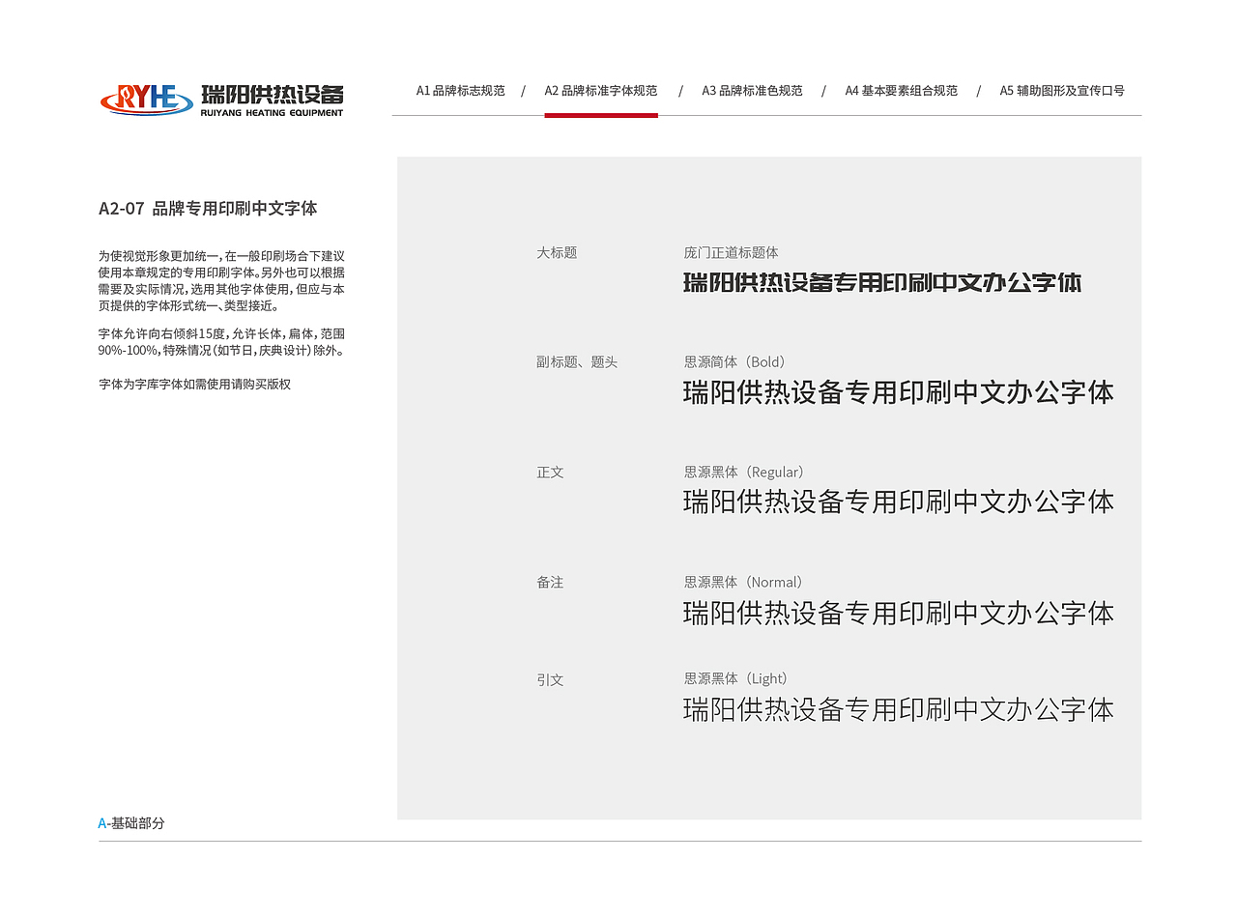1237x918 pixels.
Task: Switch to the A3 品牌标准色规范 tab
Action: click(753, 90)
